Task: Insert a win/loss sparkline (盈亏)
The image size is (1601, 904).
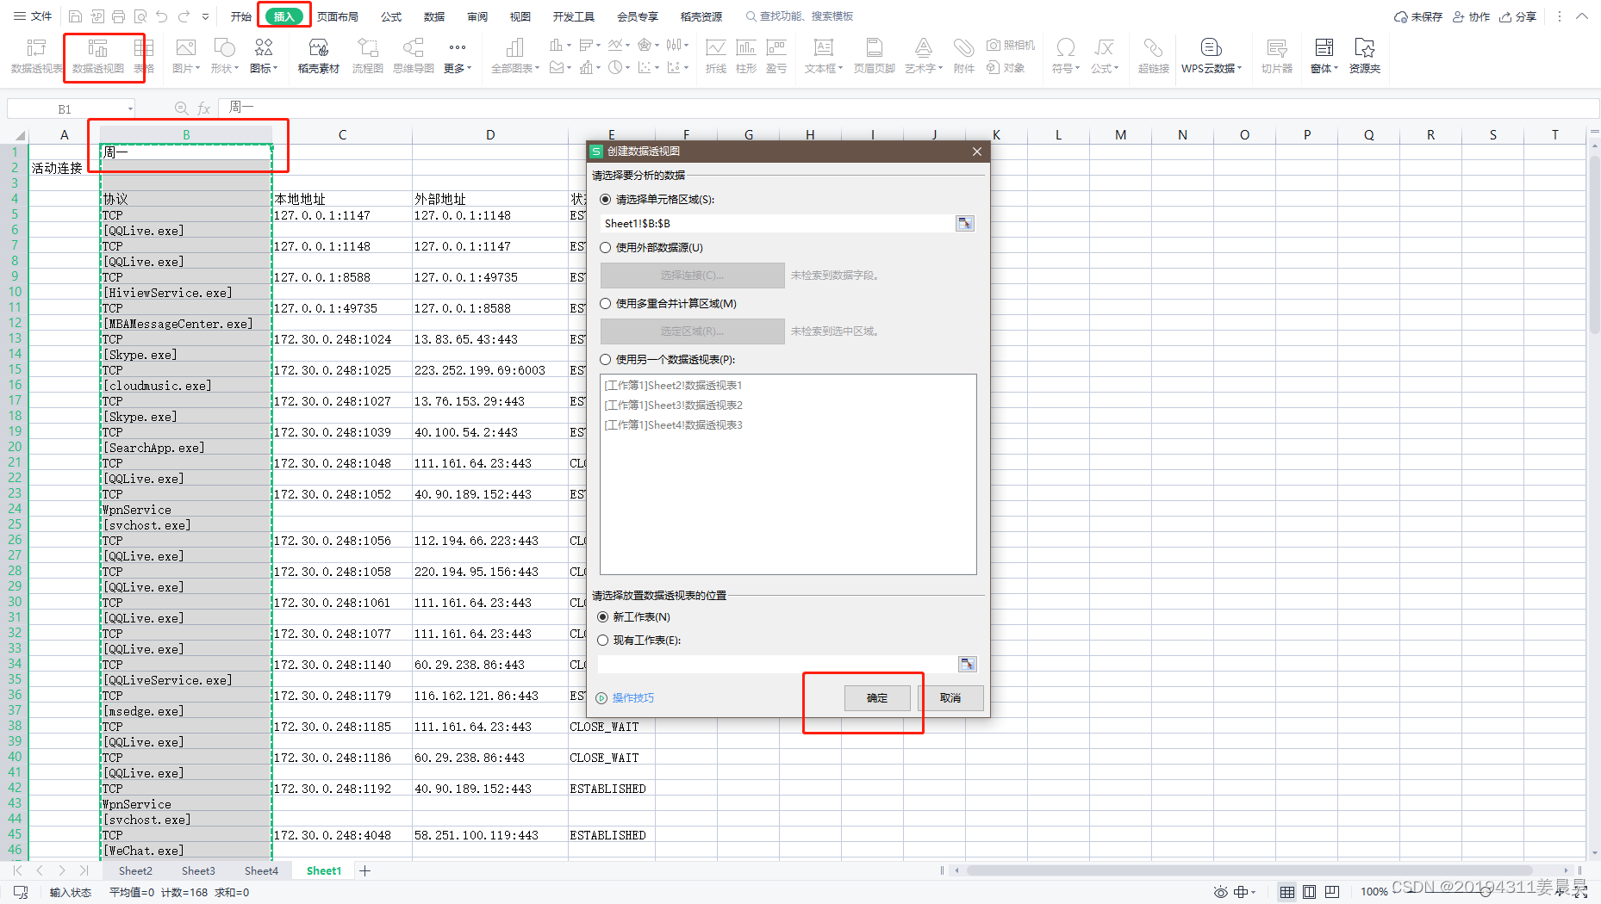Action: (776, 56)
